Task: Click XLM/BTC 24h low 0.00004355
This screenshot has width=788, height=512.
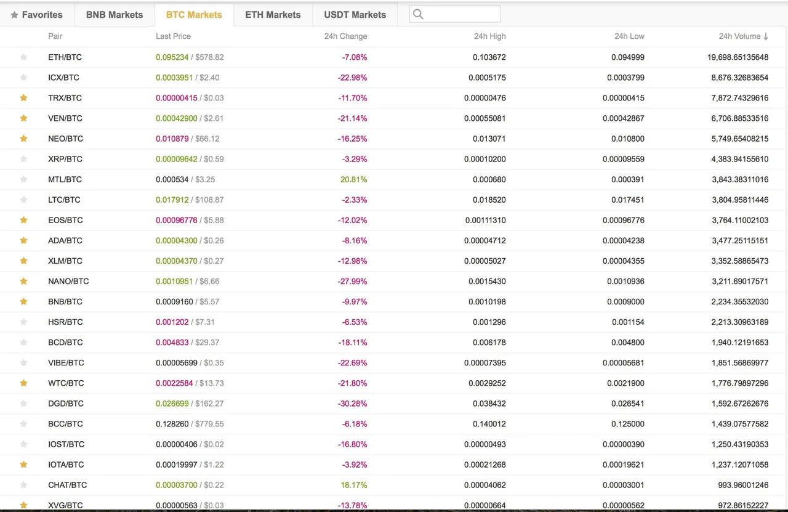Action: click(x=624, y=261)
